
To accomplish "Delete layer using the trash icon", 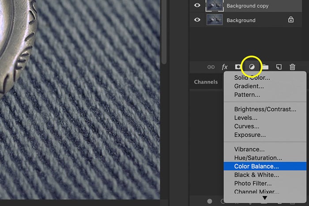I will [x=292, y=67].
